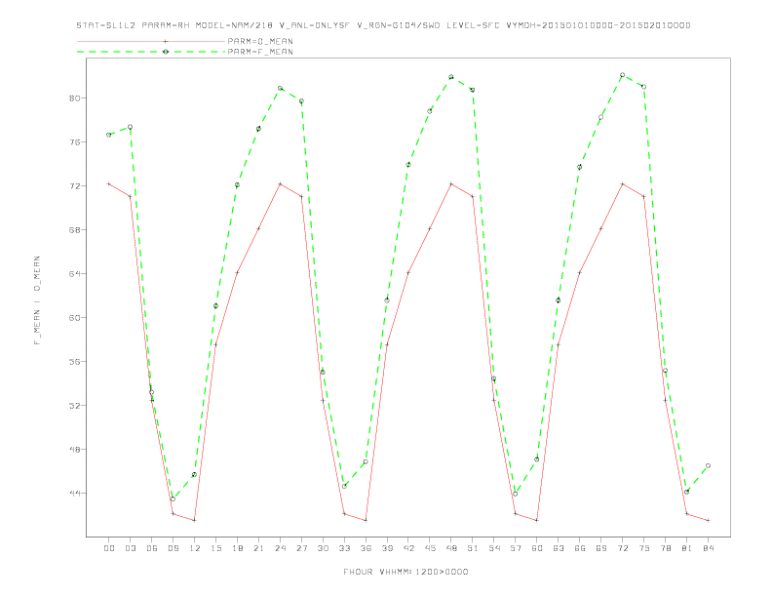Click the x-axis tick label 27
The height and width of the screenshot is (597, 772).
pyautogui.click(x=301, y=548)
